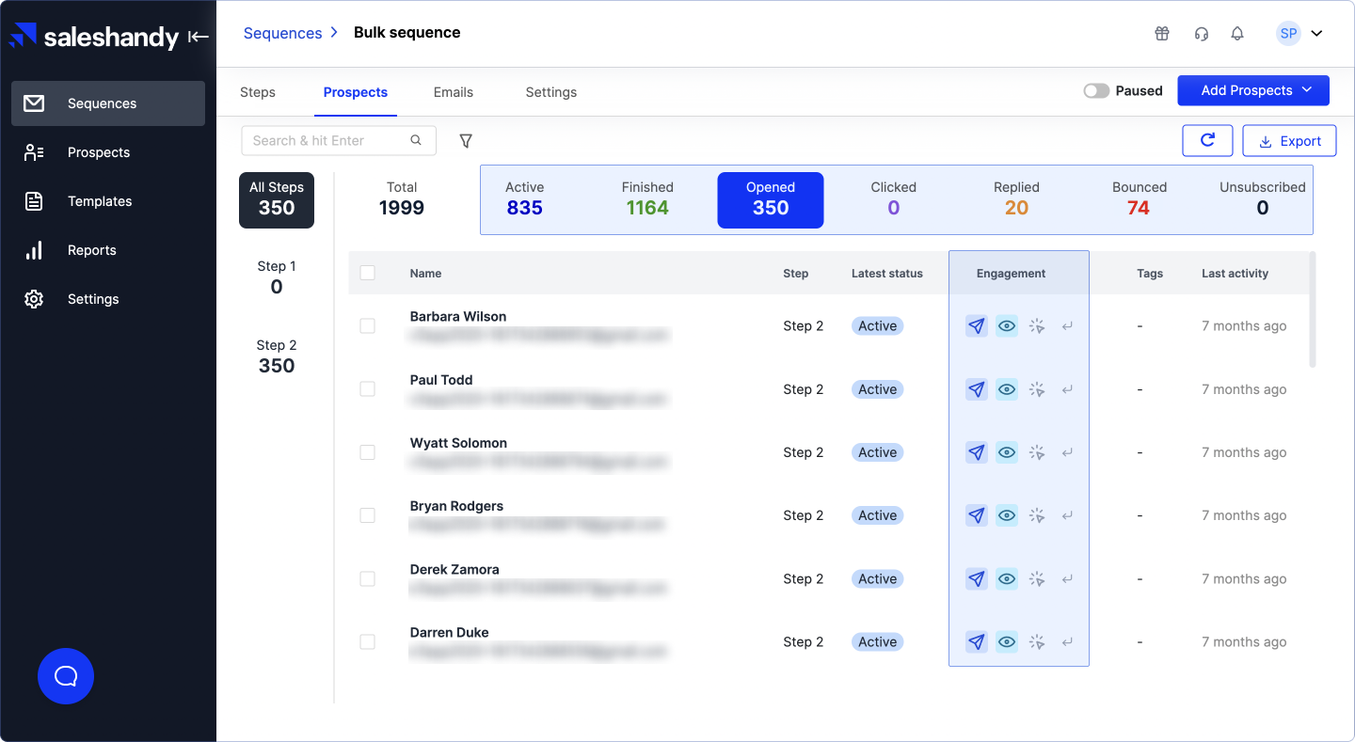Check the select-all checkbox in the header
The width and height of the screenshot is (1355, 742).
point(368,273)
